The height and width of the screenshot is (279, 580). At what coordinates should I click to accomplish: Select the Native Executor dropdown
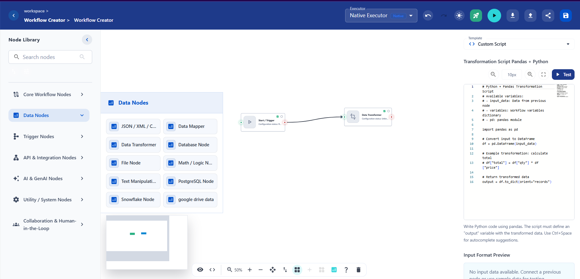(x=410, y=15)
